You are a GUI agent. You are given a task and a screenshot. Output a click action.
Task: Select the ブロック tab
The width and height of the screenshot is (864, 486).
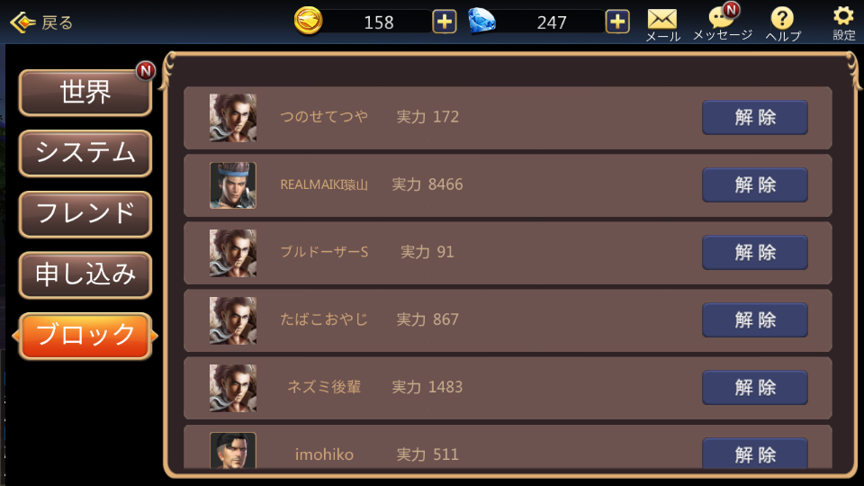[85, 336]
